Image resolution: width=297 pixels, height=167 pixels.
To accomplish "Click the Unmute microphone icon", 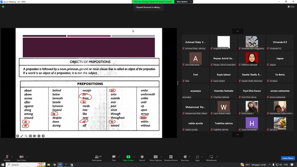I will (x=7, y=157).
